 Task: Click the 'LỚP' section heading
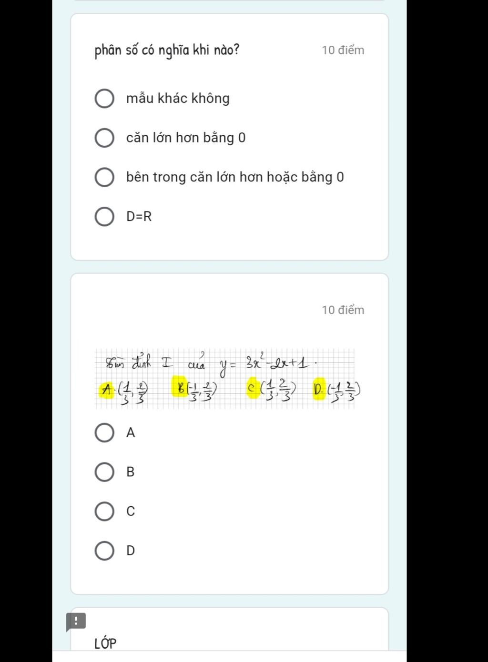coord(105,643)
